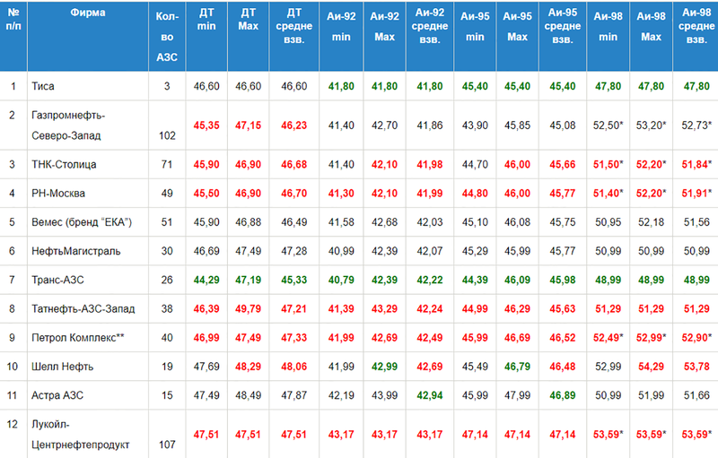Click Астра АЗС ДТ Max '48,49'

point(249,395)
